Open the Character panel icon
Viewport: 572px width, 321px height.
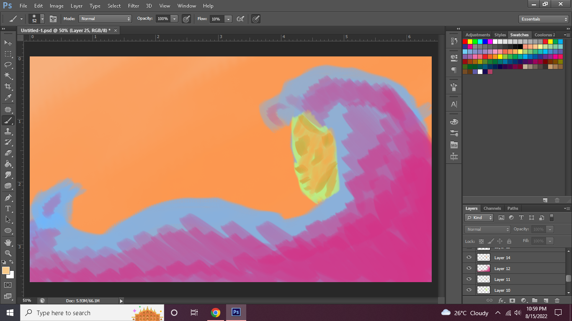tap(454, 104)
